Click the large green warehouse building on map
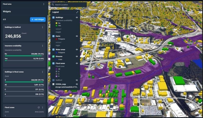 coord(179,80)
